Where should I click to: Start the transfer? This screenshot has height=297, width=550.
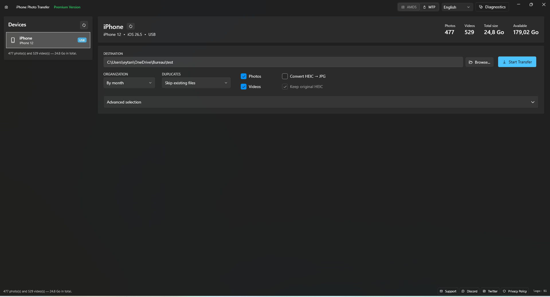[x=517, y=62]
